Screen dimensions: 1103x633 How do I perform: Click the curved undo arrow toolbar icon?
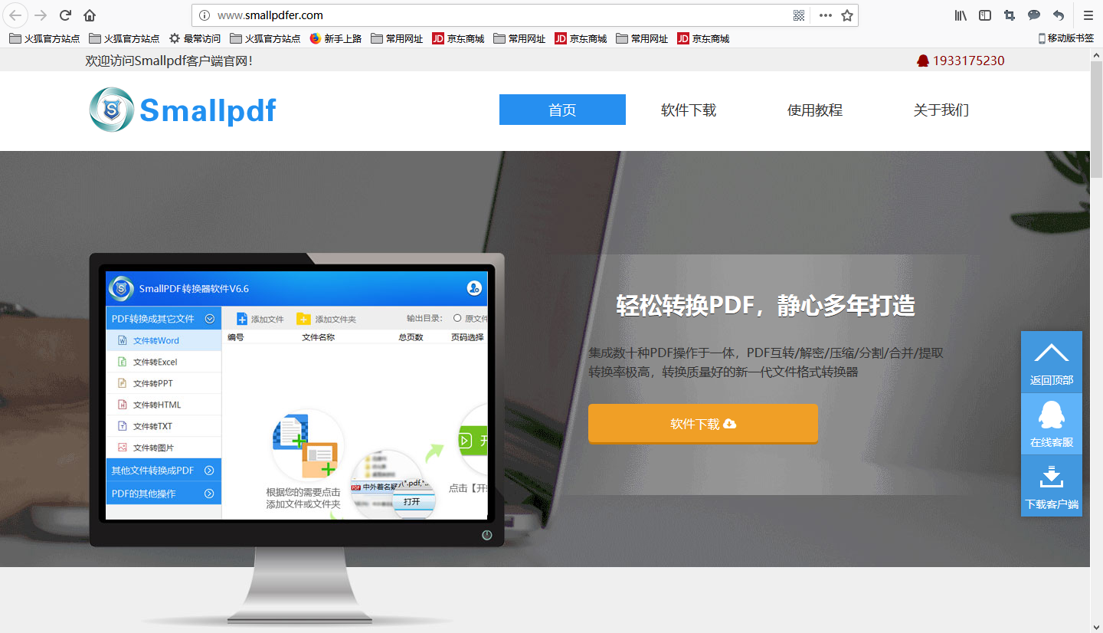pos(1059,15)
